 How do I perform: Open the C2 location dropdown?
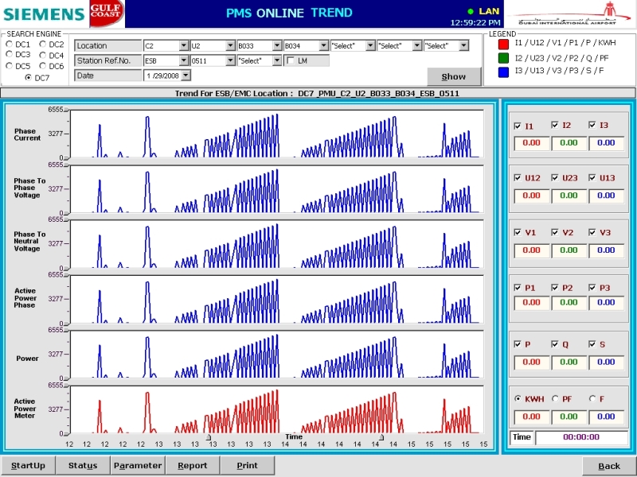(x=184, y=46)
